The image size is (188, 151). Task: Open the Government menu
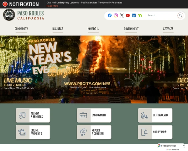coord(131,29)
